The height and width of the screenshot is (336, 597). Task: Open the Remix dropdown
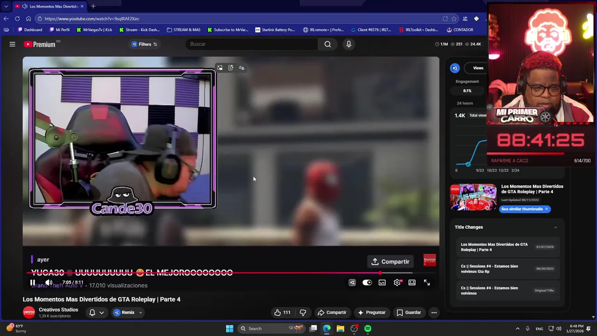point(128,313)
